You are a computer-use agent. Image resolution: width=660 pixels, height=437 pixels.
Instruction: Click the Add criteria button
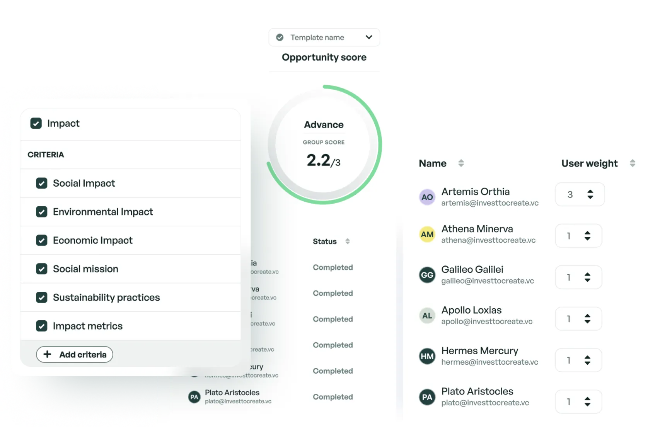75,355
